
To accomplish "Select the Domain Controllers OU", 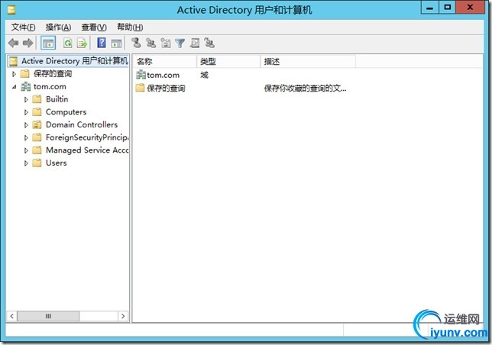I will click(82, 124).
